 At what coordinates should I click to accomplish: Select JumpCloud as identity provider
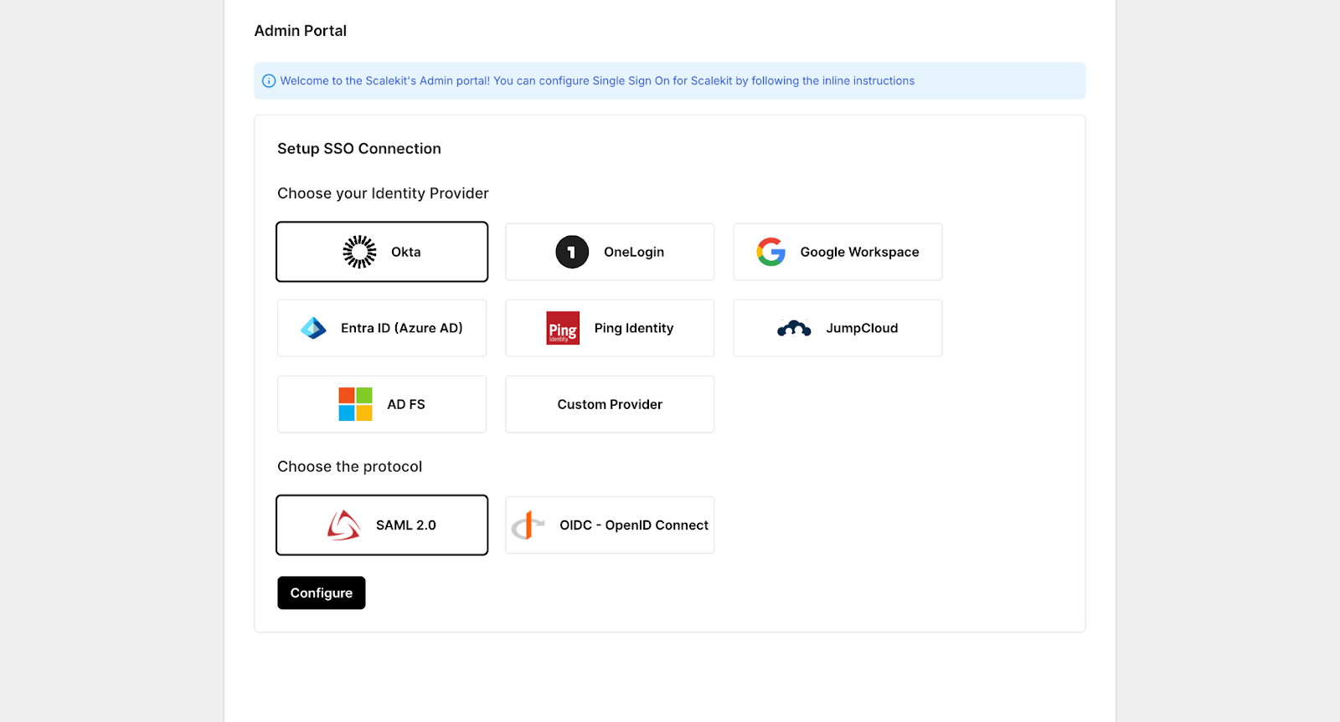[837, 328]
